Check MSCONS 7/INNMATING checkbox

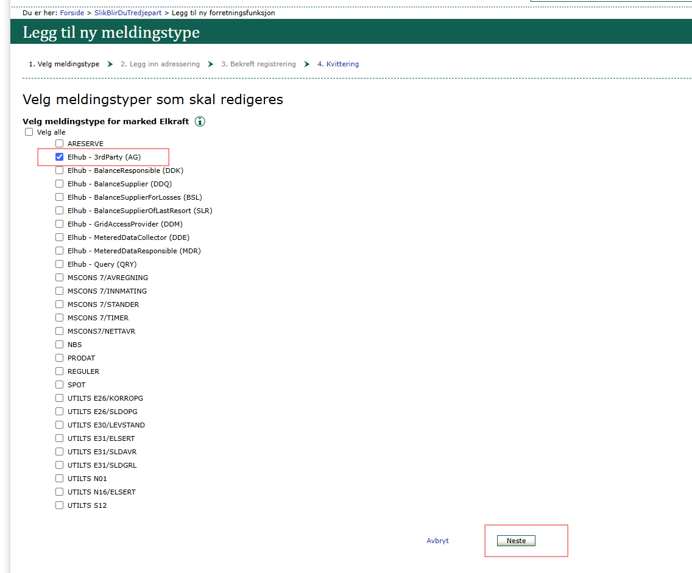pos(60,290)
